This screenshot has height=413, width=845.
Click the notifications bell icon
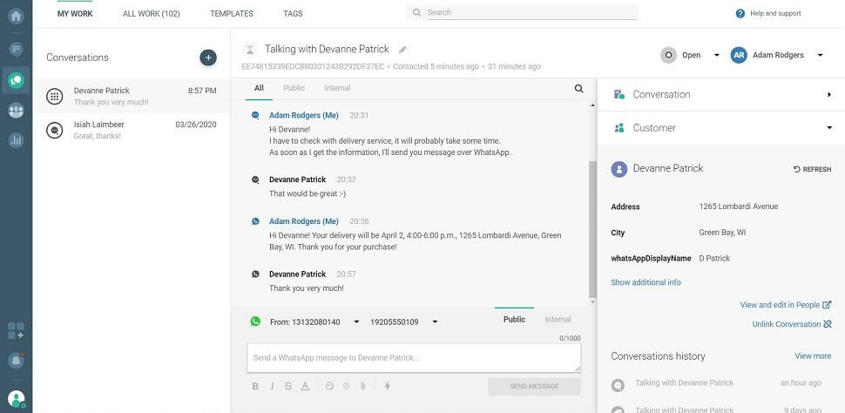pos(16,360)
